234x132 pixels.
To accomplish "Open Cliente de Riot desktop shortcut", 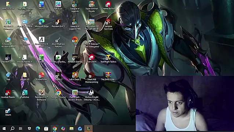I will (108, 5).
